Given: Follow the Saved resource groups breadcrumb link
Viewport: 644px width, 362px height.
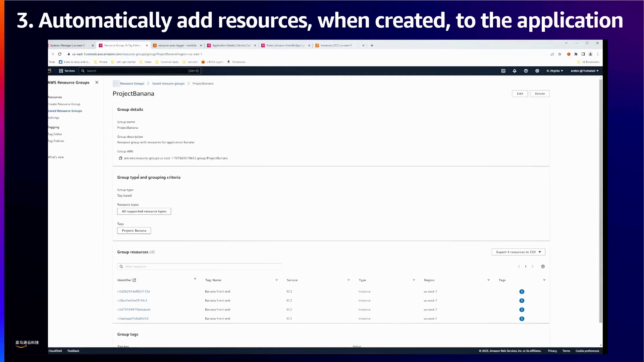Looking at the screenshot, I should (x=168, y=84).
